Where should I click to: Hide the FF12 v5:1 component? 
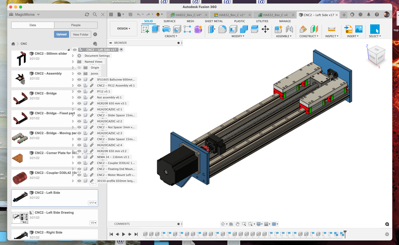pos(80,92)
